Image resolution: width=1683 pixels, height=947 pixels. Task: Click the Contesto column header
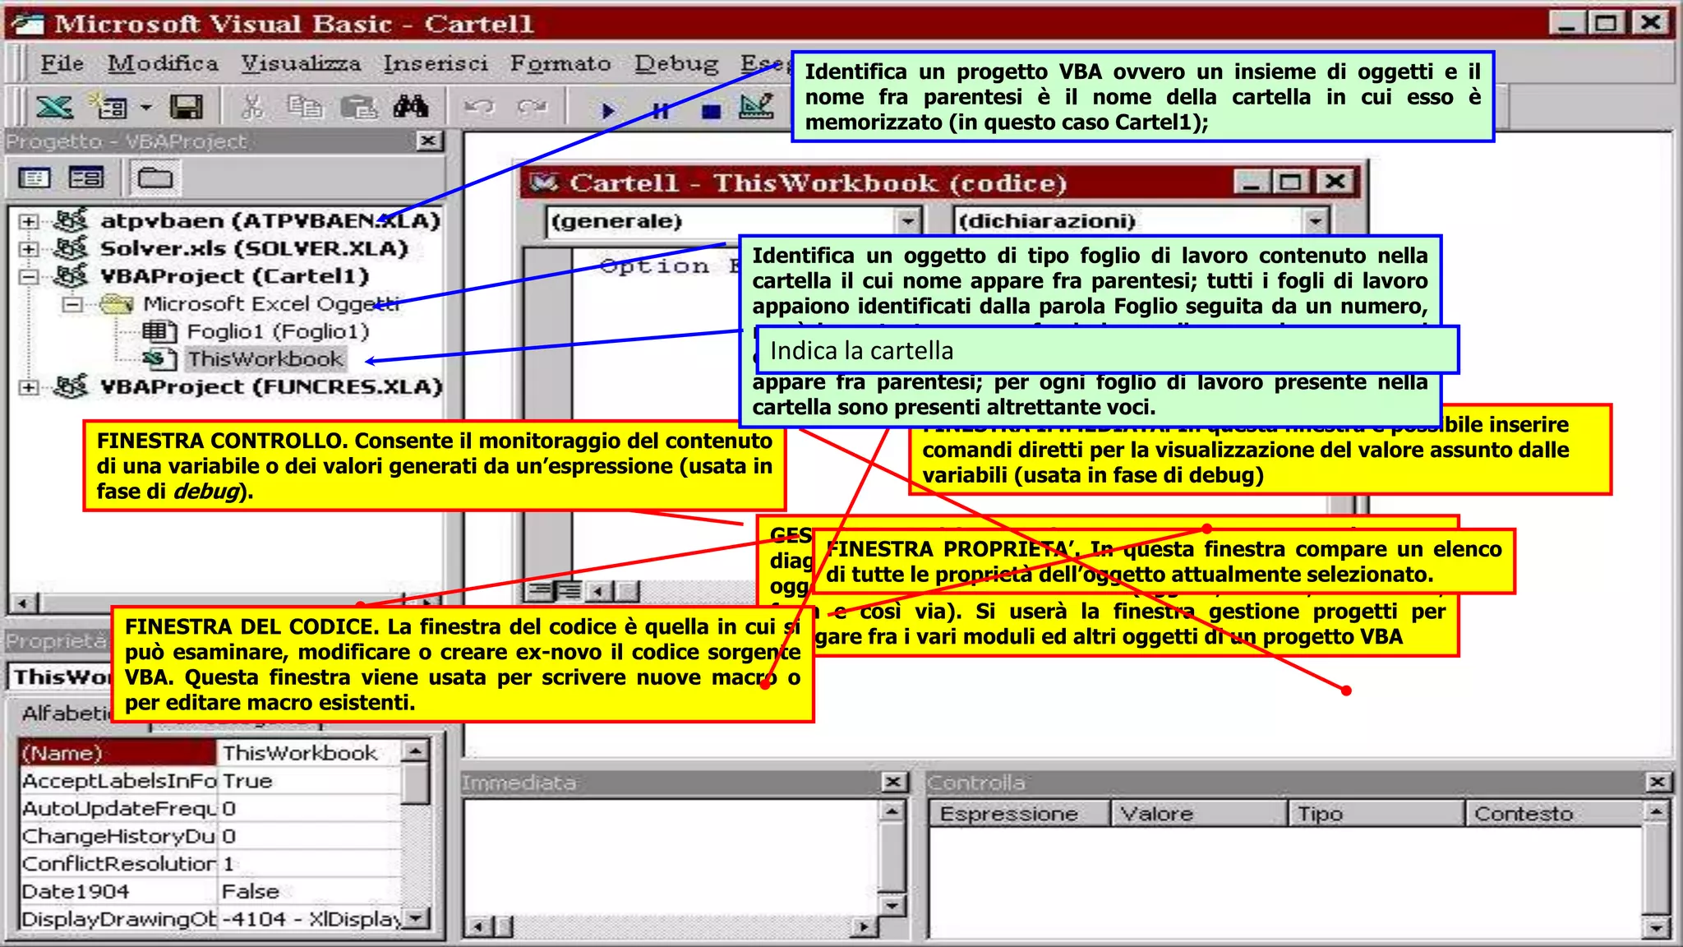tap(1553, 814)
